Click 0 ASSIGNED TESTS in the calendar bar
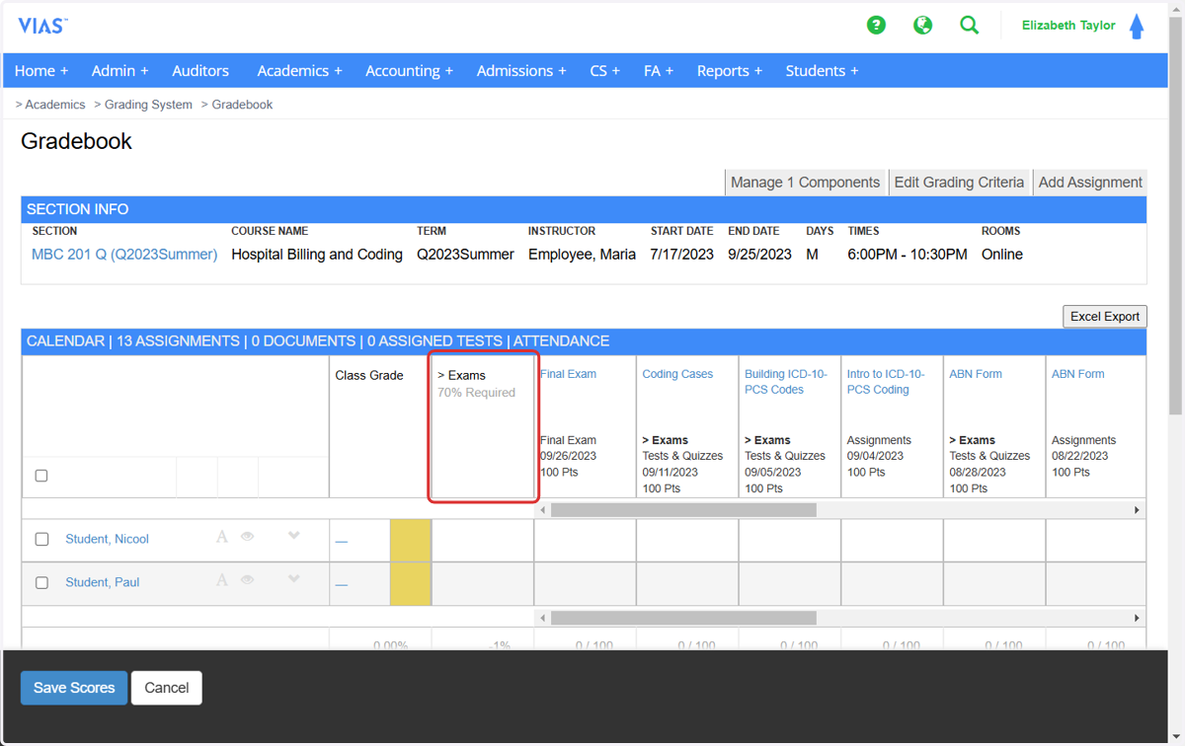The width and height of the screenshot is (1185, 746). tap(434, 341)
